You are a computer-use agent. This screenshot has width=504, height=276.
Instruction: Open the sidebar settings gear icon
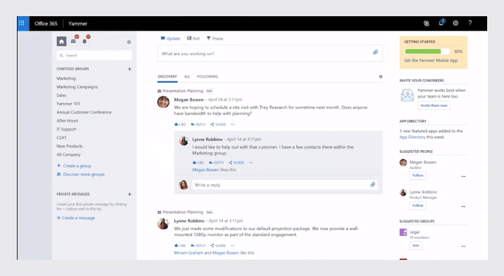click(129, 42)
